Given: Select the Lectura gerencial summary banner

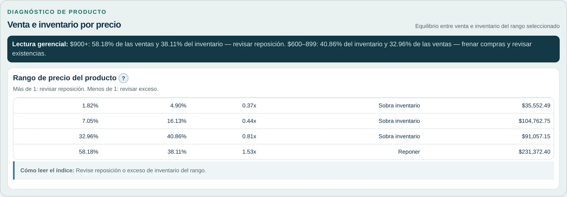Looking at the screenshot, I should click(x=283, y=49).
